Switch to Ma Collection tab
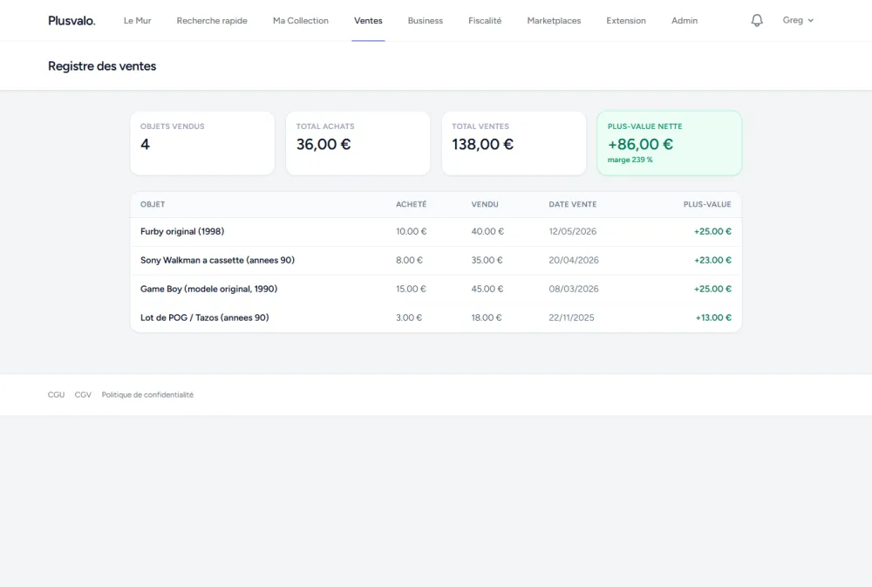The width and height of the screenshot is (872, 587). [x=300, y=21]
